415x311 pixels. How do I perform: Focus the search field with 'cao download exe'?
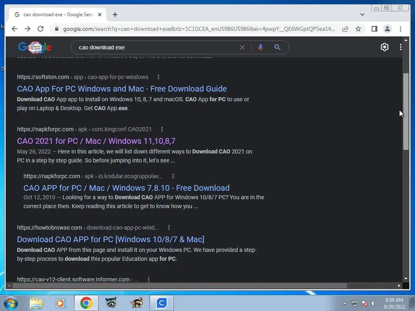[156, 47]
